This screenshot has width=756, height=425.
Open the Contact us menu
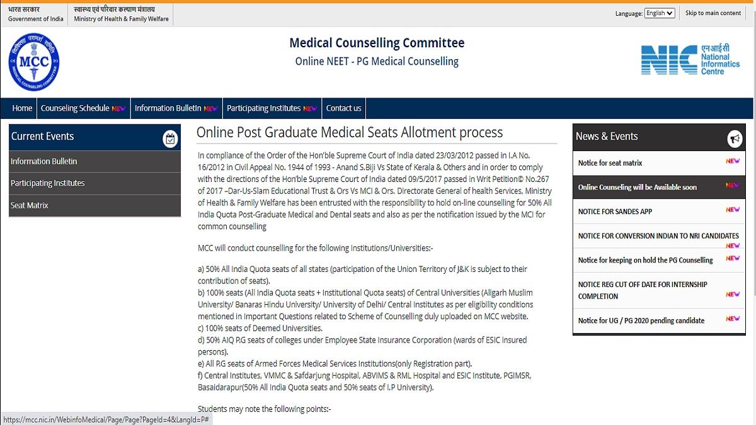tap(343, 108)
